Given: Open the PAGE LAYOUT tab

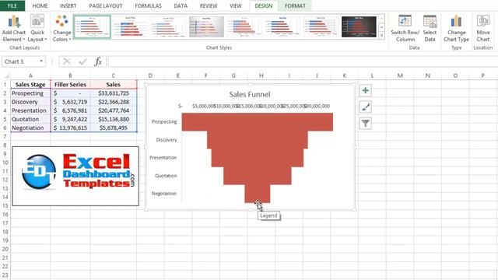Looking at the screenshot, I should 106,5.
